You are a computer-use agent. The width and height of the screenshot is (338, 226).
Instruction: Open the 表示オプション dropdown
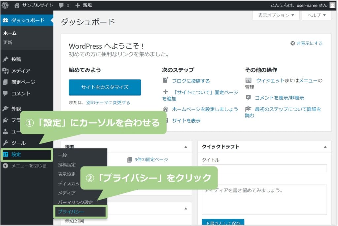coord(276,15)
